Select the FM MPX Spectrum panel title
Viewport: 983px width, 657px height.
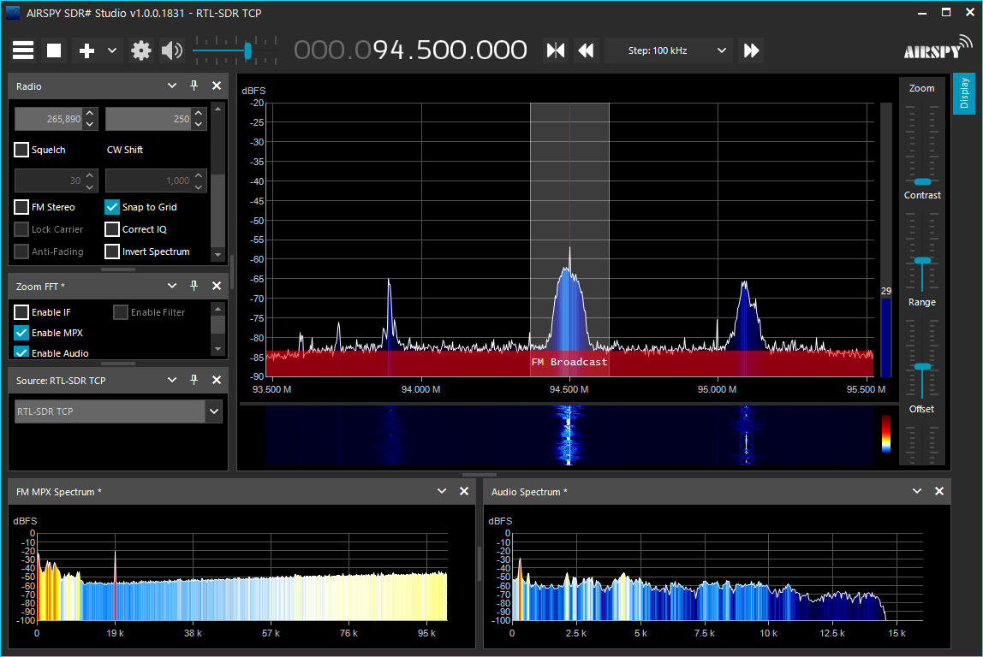[x=58, y=492]
